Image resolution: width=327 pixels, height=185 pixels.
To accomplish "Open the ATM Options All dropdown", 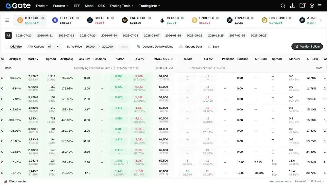I will (x=53, y=47).
